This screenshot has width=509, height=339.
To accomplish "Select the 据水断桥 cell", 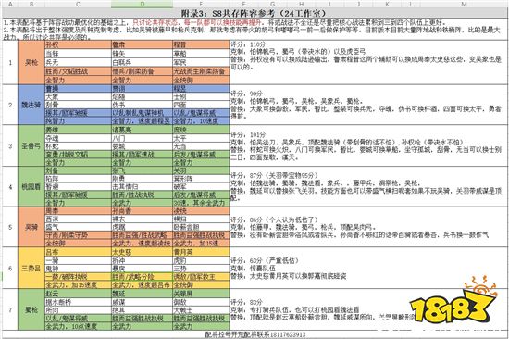I will (x=78, y=302).
